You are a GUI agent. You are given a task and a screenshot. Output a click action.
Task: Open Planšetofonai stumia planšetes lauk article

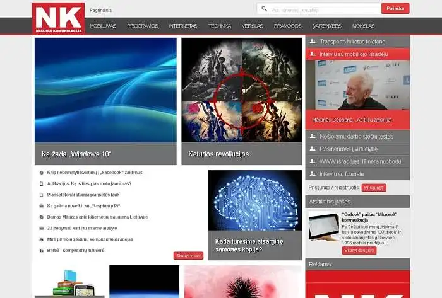83,195
